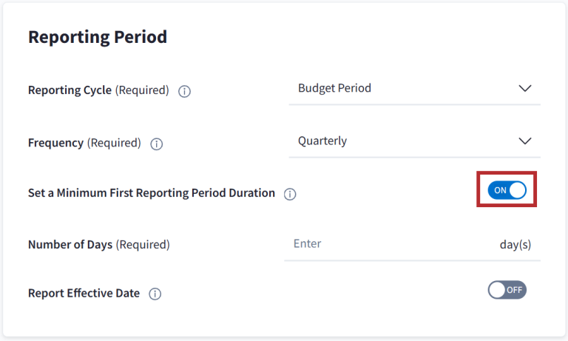The height and width of the screenshot is (341, 568).
Task: Click the Frequency chevron arrow
Action: click(525, 141)
